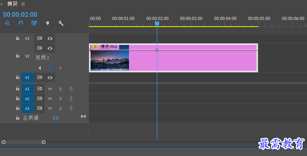The image size is (307, 156).
Task: Click the horizontal zoom scrollbar thumb
Action: 24,142
